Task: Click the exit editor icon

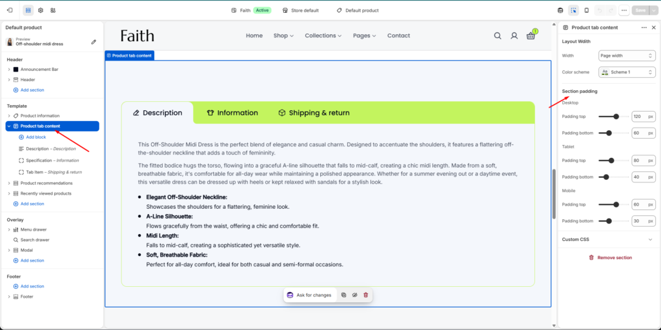Action: [x=10, y=10]
